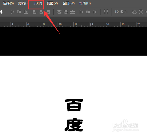Click Align horizontal centers icon
The image size is (147, 135).
[x=41, y=12]
